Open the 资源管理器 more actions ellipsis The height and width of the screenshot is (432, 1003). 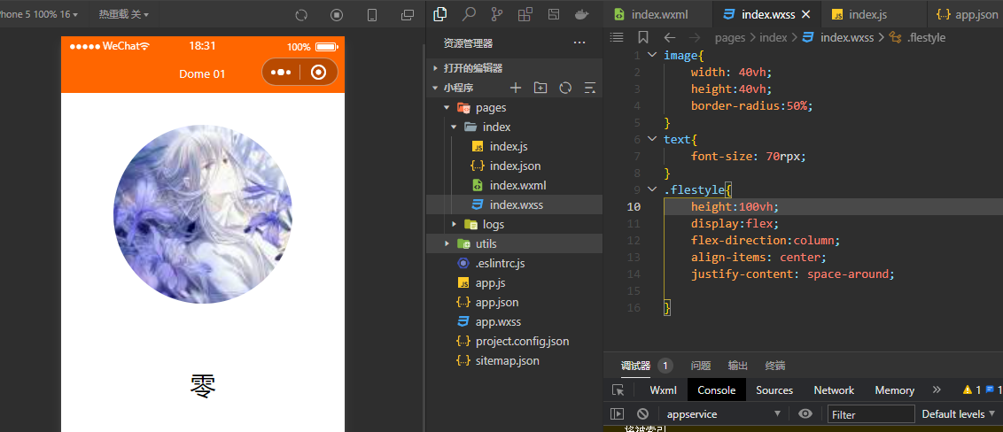point(579,43)
